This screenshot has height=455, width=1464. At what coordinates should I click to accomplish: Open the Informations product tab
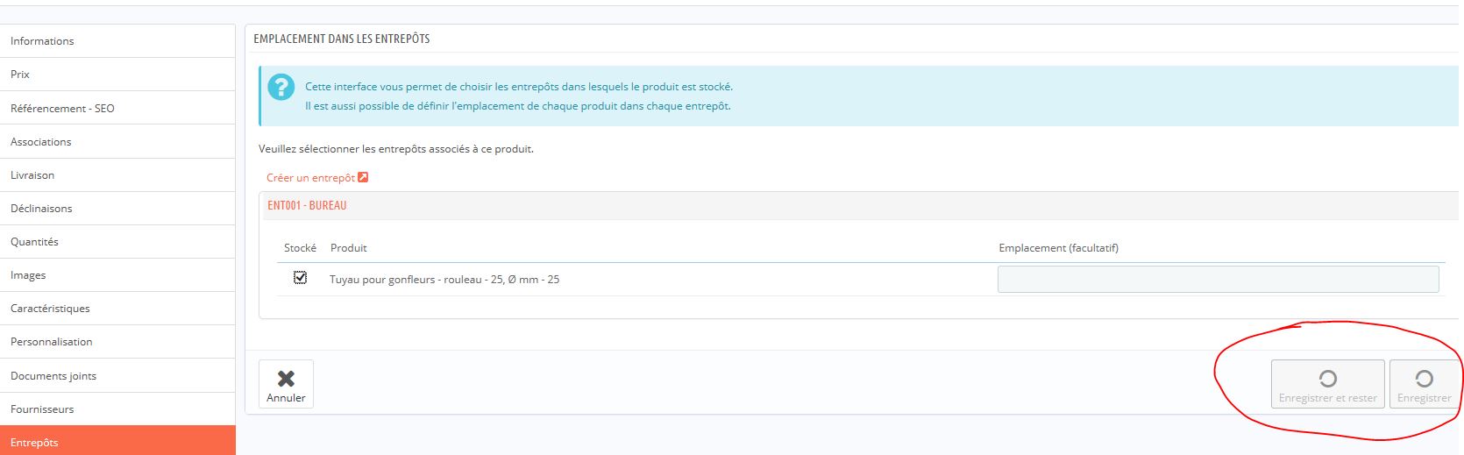pos(117,41)
